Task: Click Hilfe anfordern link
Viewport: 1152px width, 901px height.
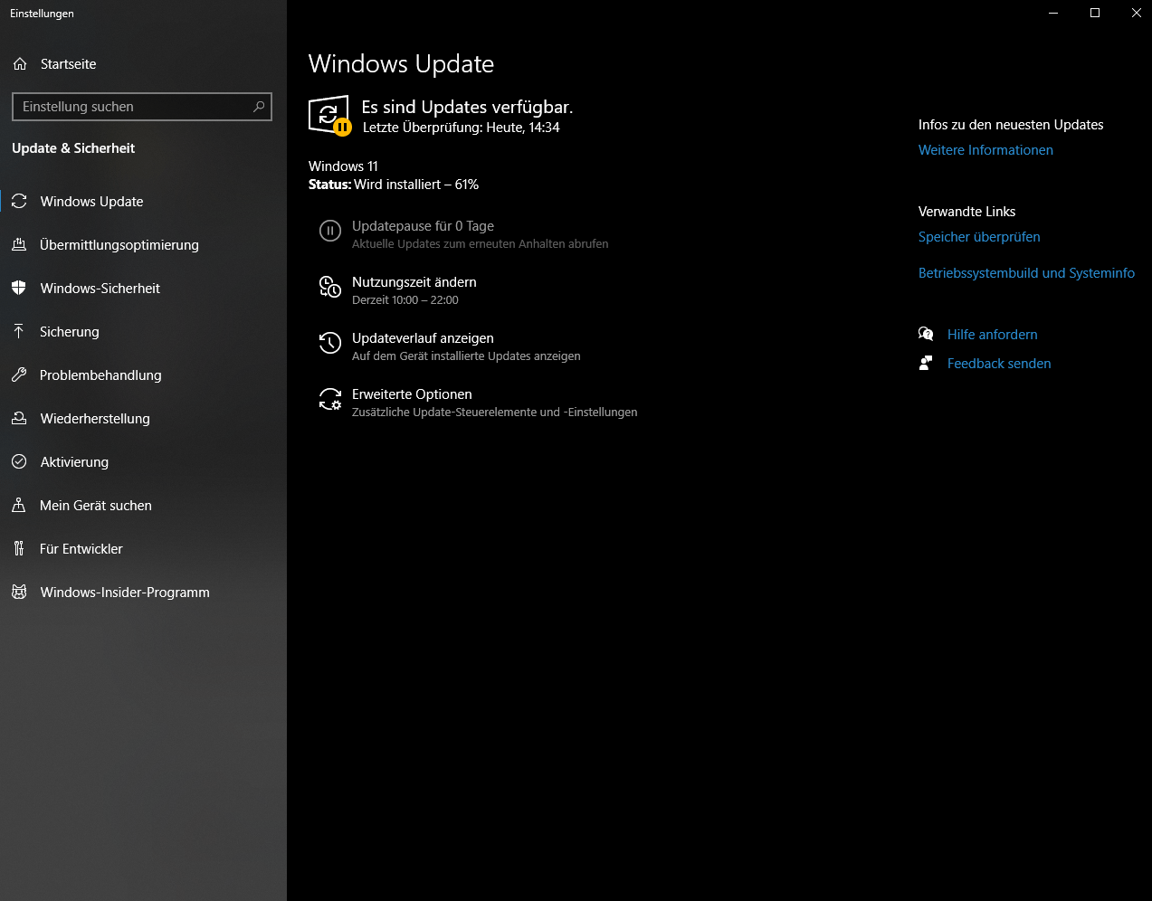Action: click(x=992, y=335)
